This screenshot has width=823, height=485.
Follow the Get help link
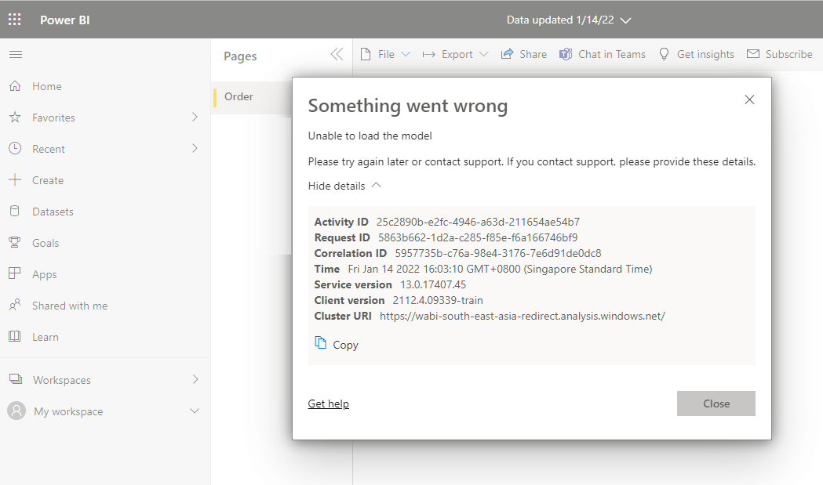pyautogui.click(x=329, y=404)
